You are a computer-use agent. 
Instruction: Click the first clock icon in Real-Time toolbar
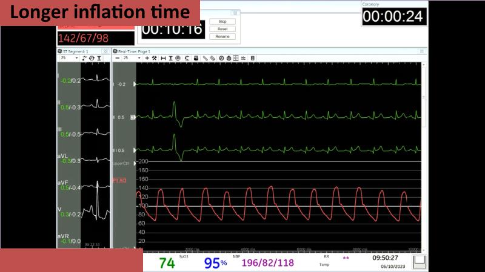pos(221,58)
